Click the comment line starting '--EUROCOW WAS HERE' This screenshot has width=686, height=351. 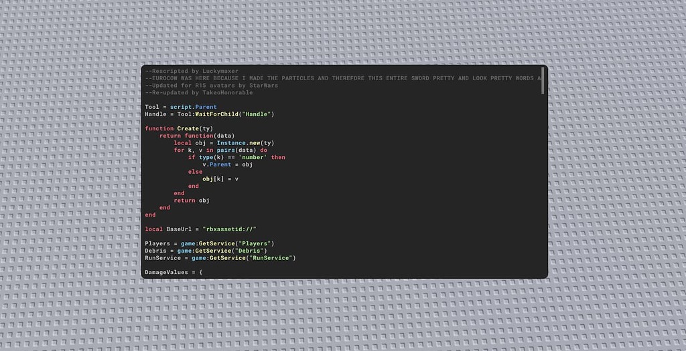click(x=344, y=78)
